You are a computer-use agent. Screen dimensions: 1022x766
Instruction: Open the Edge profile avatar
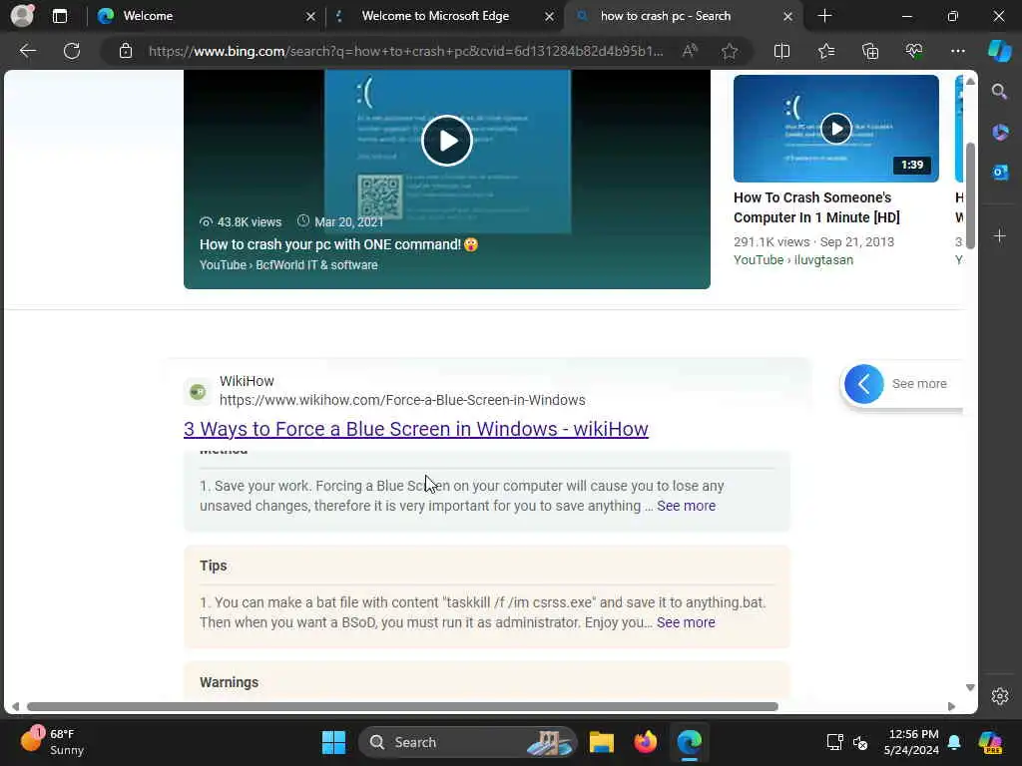22,16
